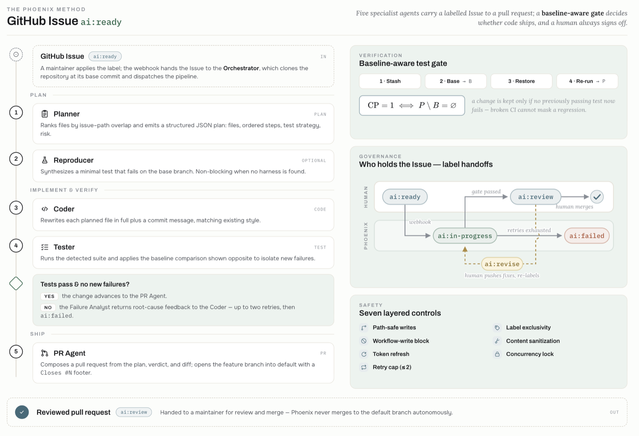Click the 'IMPLEMENT & VERIFY' section label
639x436 pixels.
64,190
